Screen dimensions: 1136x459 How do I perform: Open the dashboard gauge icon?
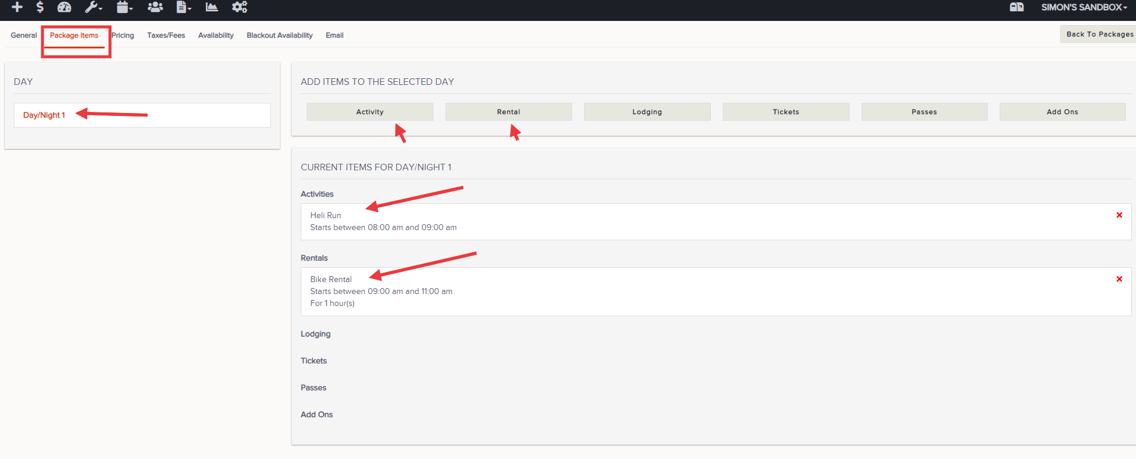click(x=64, y=7)
